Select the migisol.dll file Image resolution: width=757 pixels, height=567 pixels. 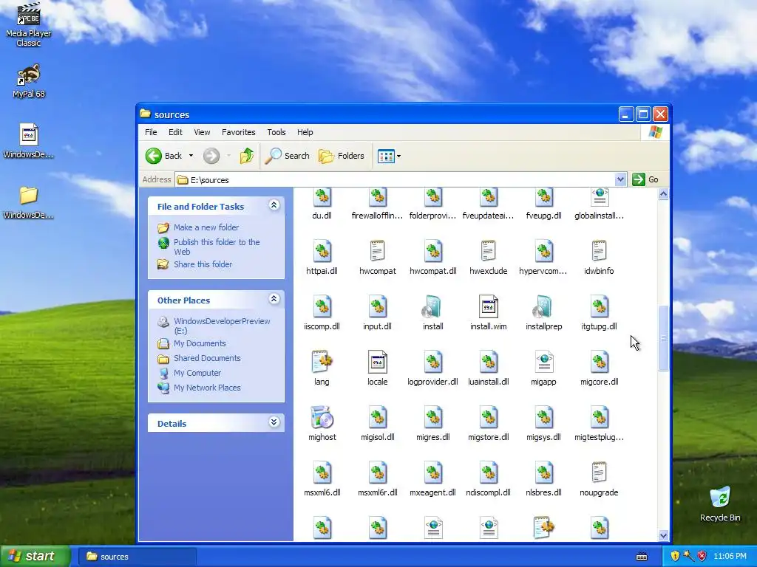[x=378, y=424]
